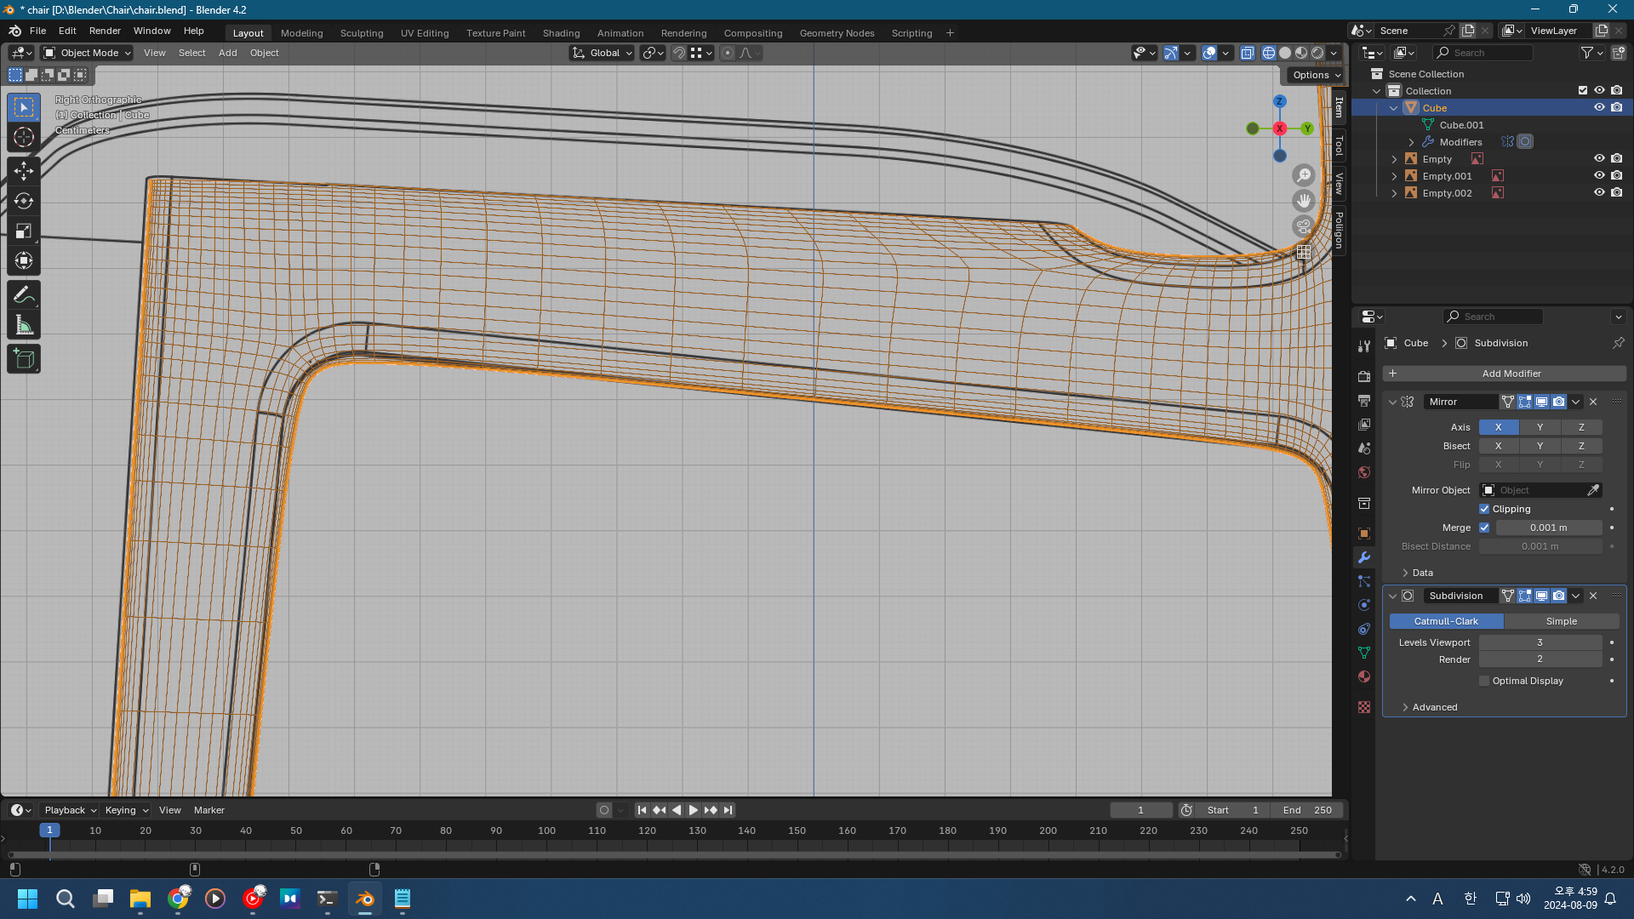Select the Add Cube tool

(24, 359)
